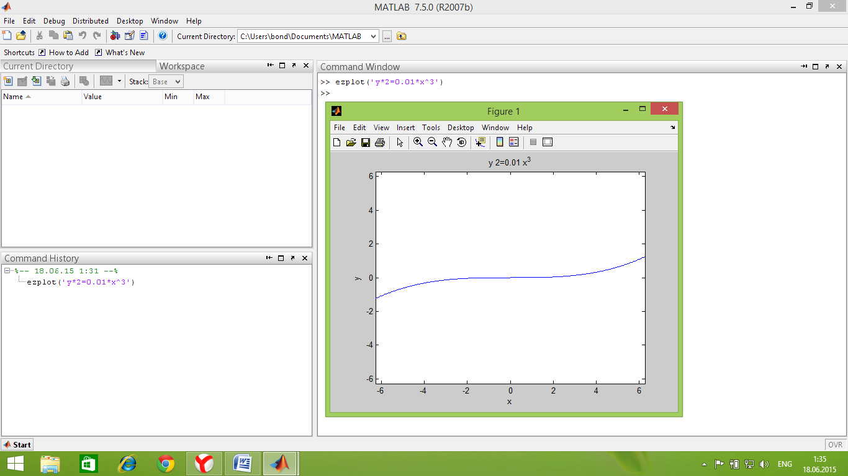
Task: Maximize the Command History panel
Action: (282, 258)
